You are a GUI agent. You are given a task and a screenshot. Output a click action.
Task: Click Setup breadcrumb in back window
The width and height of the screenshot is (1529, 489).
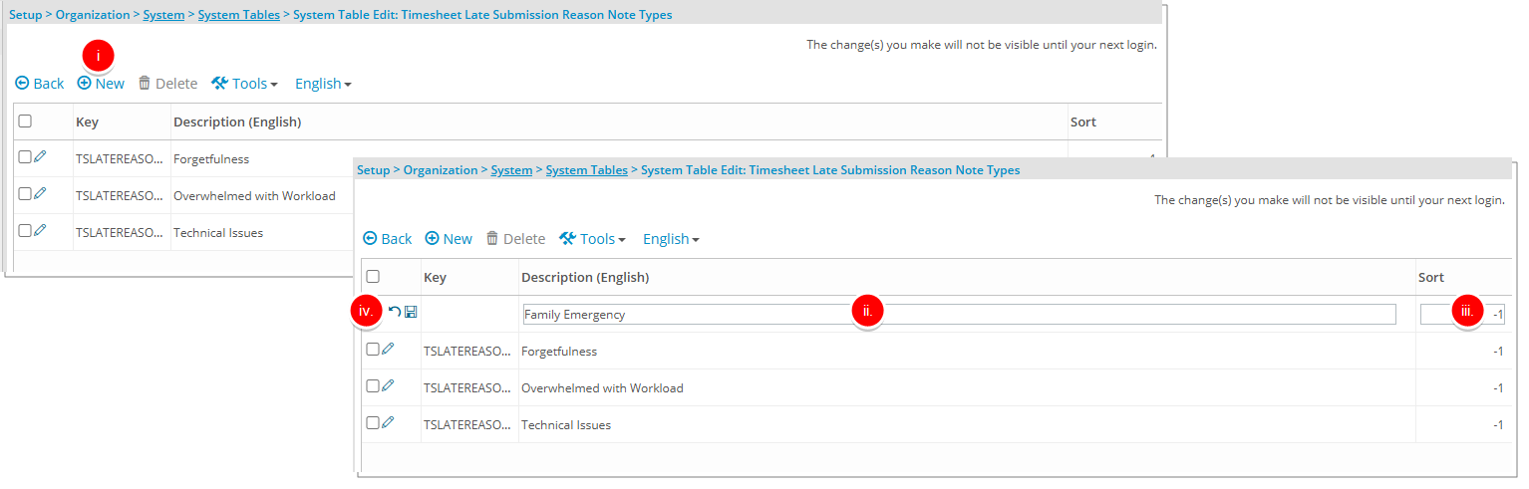coord(26,15)
